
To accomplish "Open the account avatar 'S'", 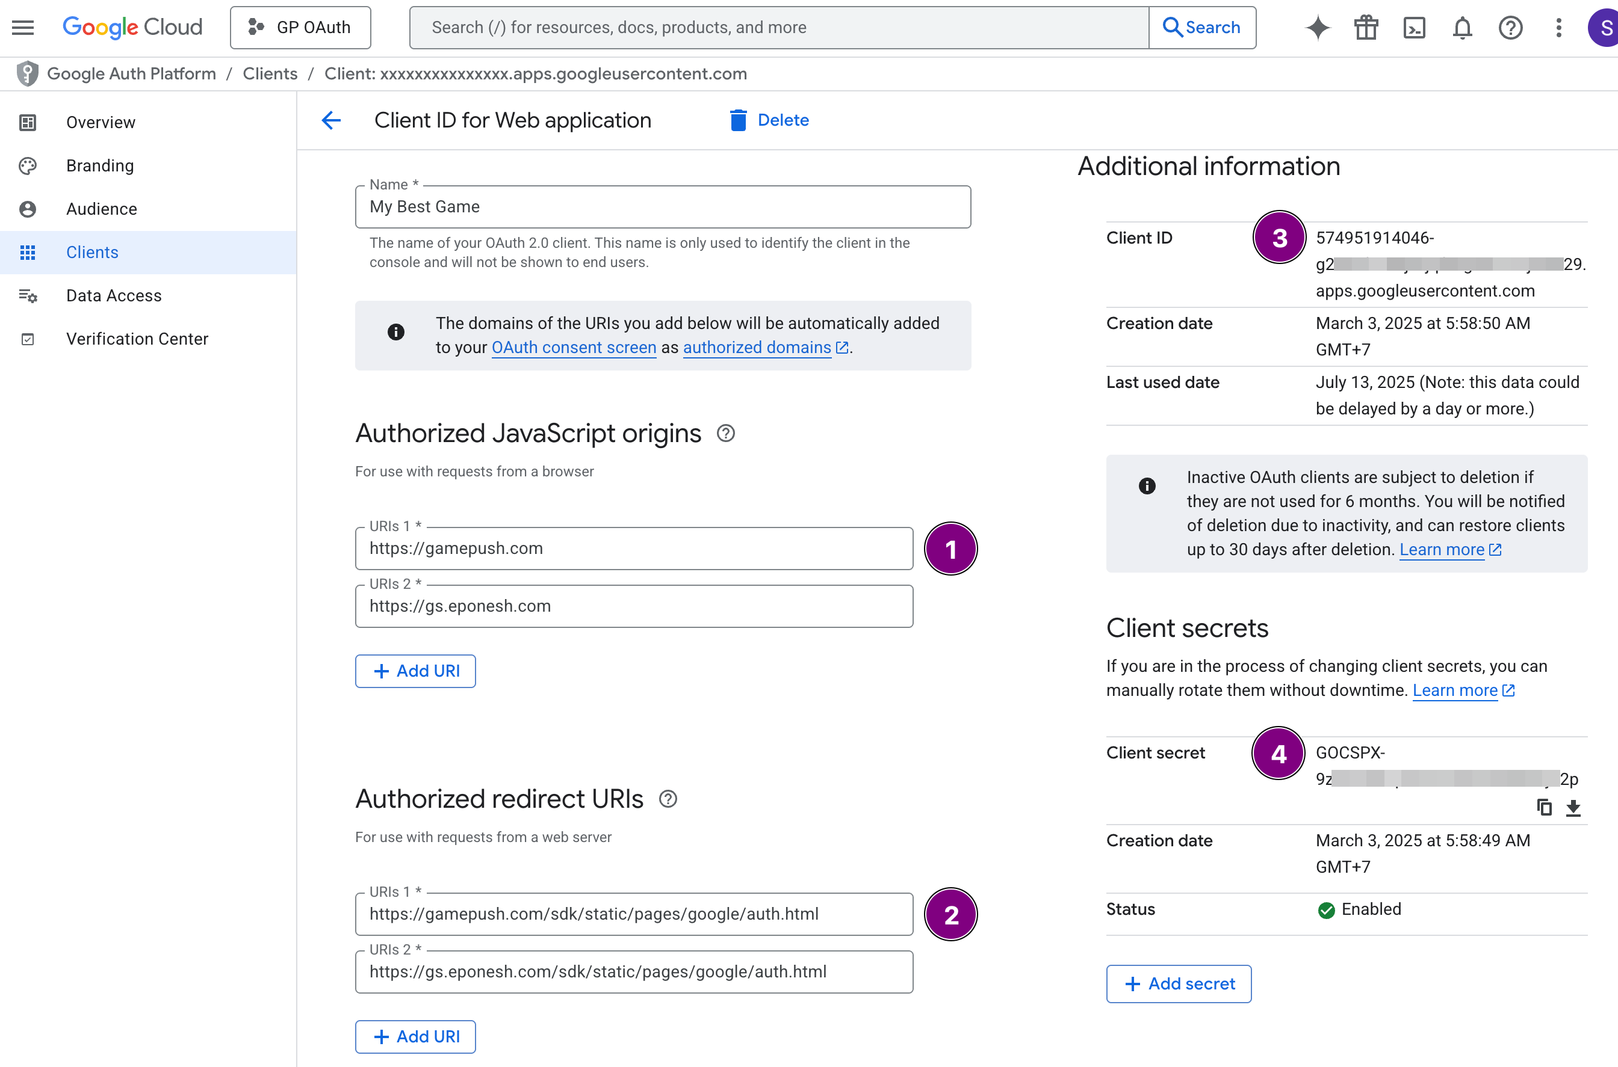I will click(1604, 27).
